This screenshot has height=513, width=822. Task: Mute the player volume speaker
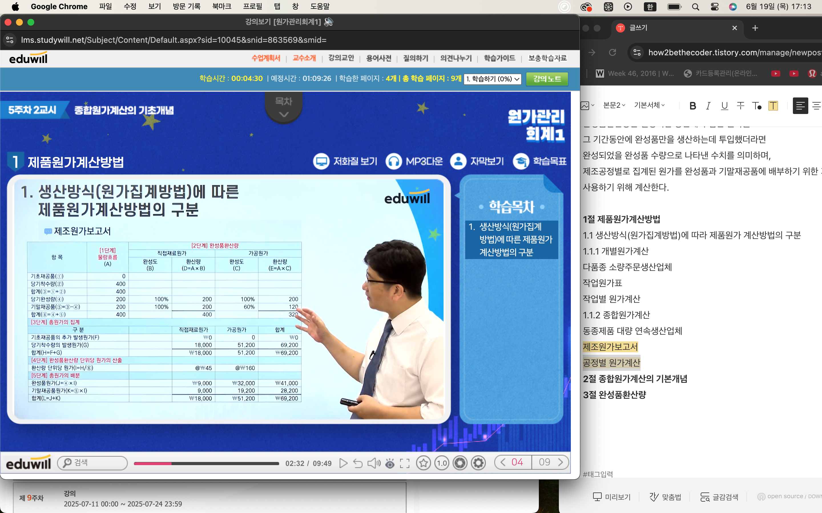point(374,463)
